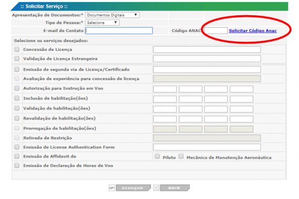Click the Concessão de Licença text field

[207, 50]
